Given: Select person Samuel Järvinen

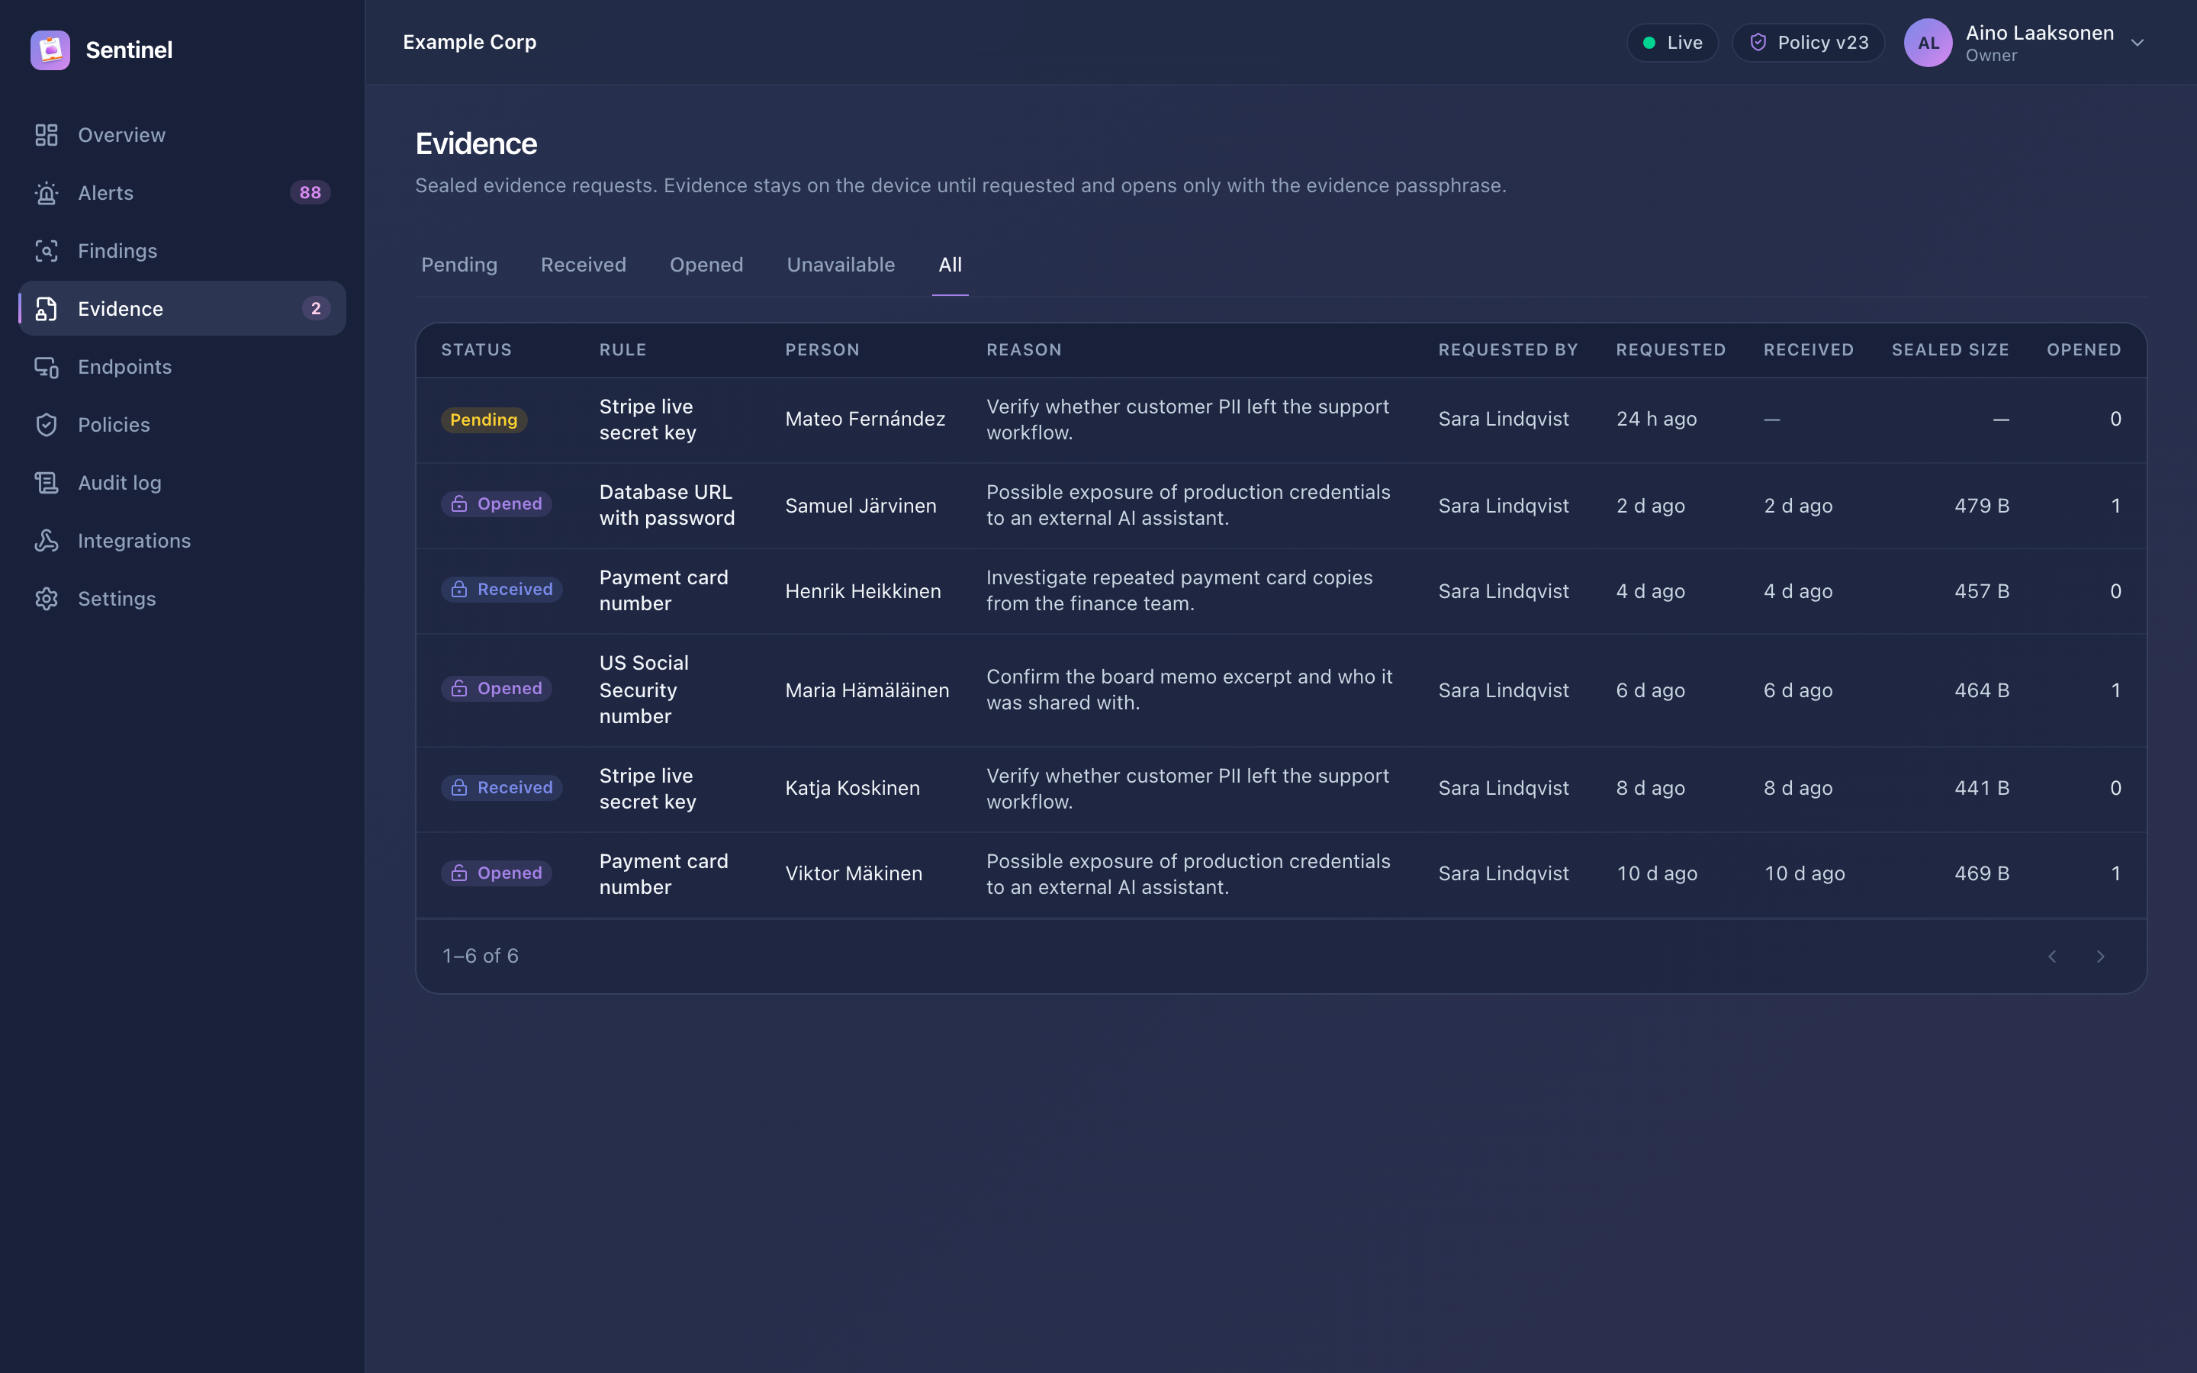Looking at the screenshot, I should click(860, 506).
